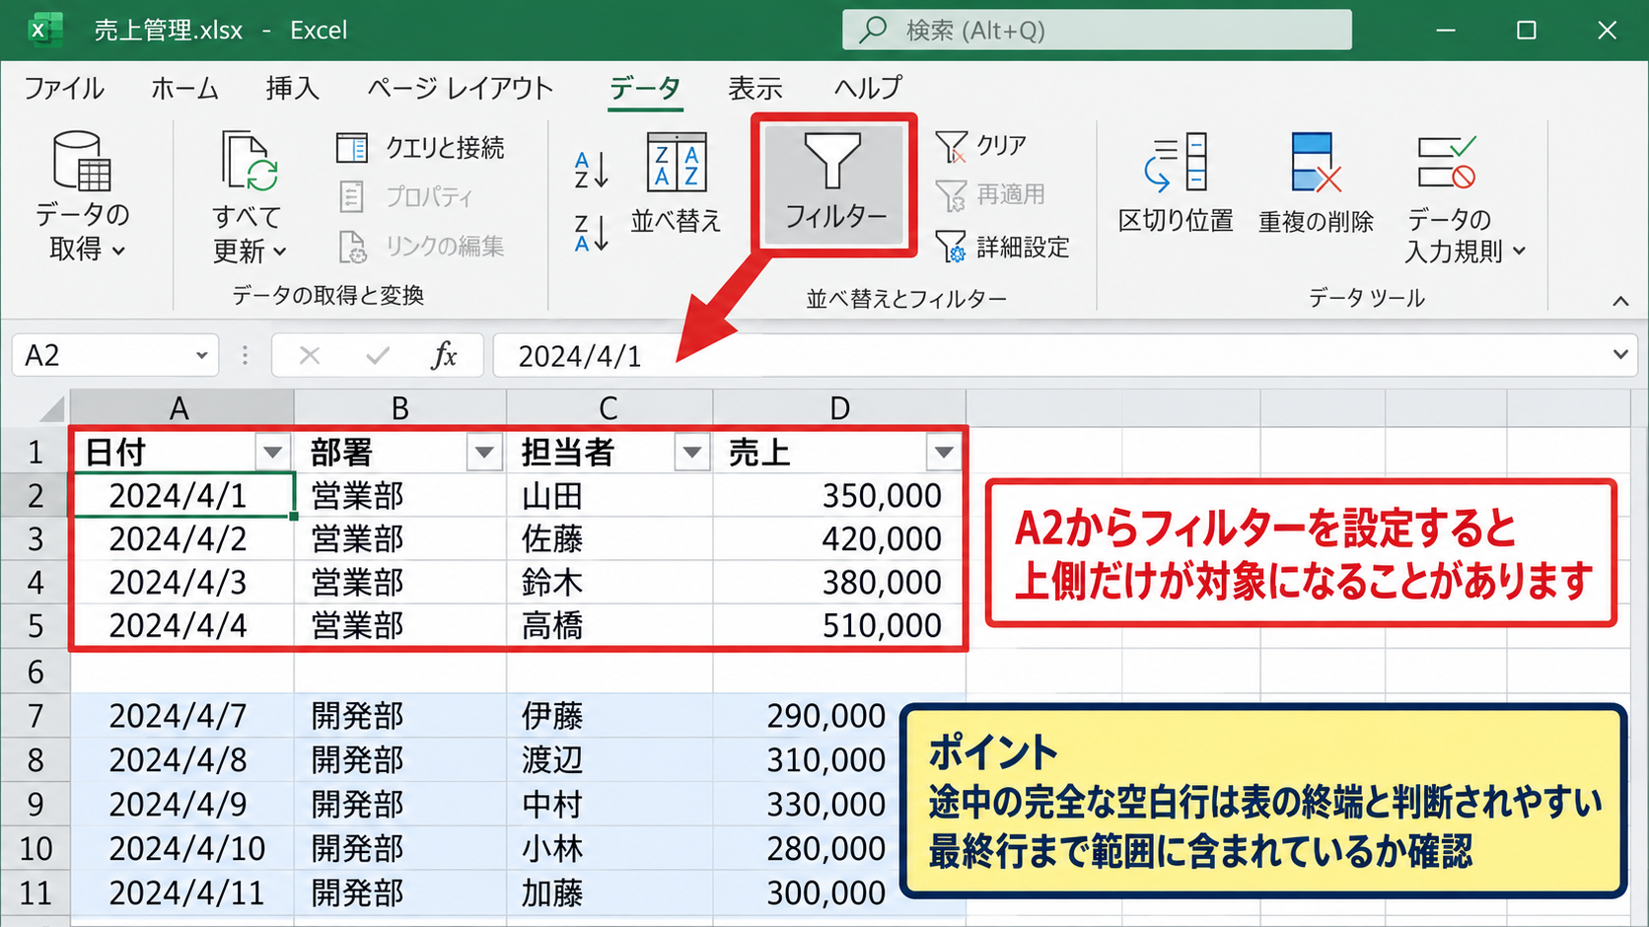This screenshot has width=1649, height=927.
Task: Click 区切り位置 text-to-columns icon
Action: (1176, 163)
